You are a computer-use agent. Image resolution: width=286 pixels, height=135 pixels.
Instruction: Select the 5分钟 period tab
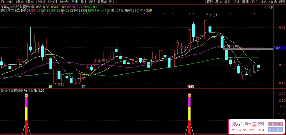tap(29, 2)
